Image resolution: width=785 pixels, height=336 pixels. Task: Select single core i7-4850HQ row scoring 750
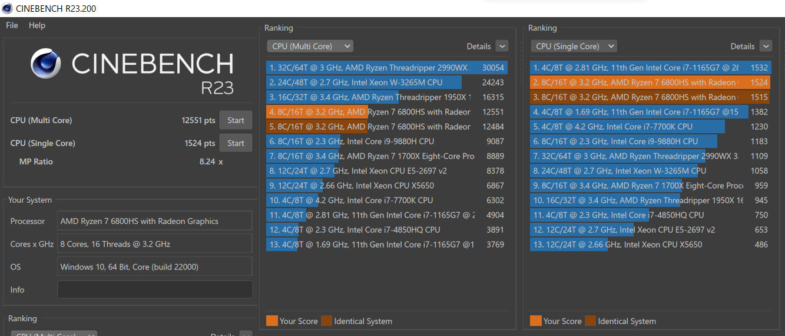coord(651,215)
